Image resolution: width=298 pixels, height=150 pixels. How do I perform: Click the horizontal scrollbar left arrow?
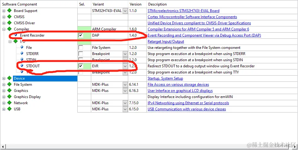[3, 147]
